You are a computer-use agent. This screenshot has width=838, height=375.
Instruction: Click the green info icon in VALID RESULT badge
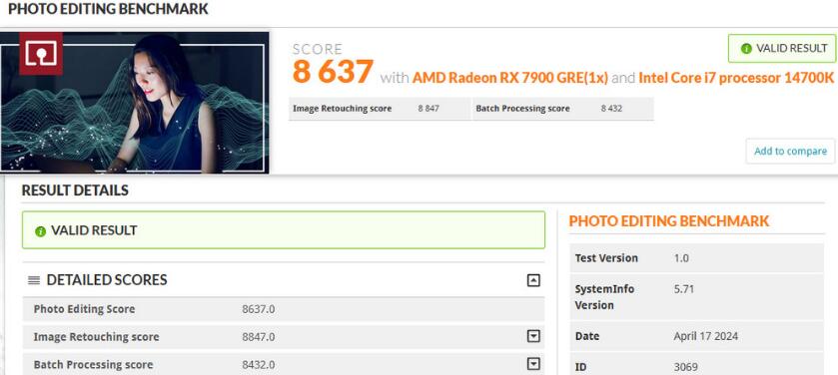coord(747,49)
